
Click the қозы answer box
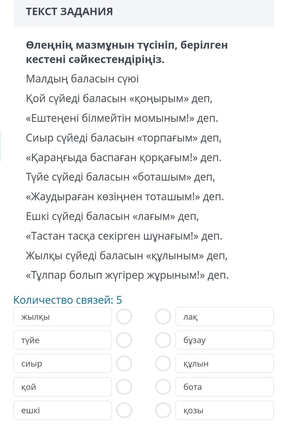[225, 410]
